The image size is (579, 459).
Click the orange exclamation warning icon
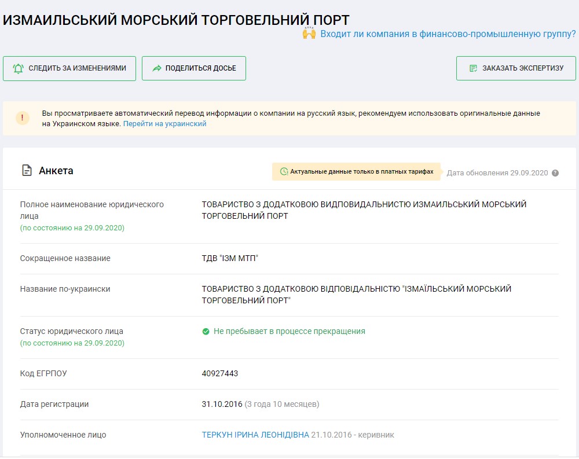(x=23, y=118)
